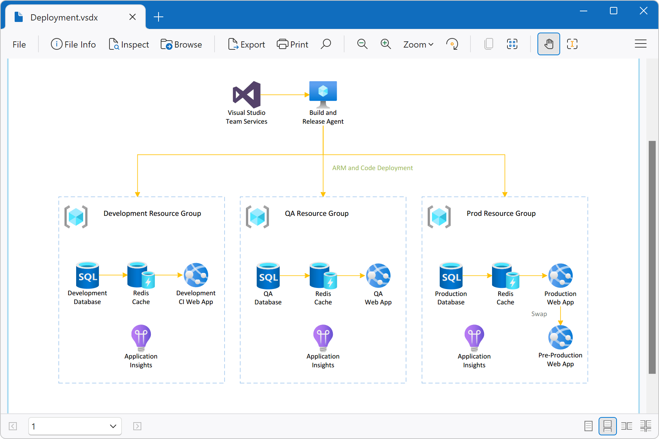Switch to four-page grid layout
Image resolution: width=659 pixels, height=439 pixels.
(646, 426)
